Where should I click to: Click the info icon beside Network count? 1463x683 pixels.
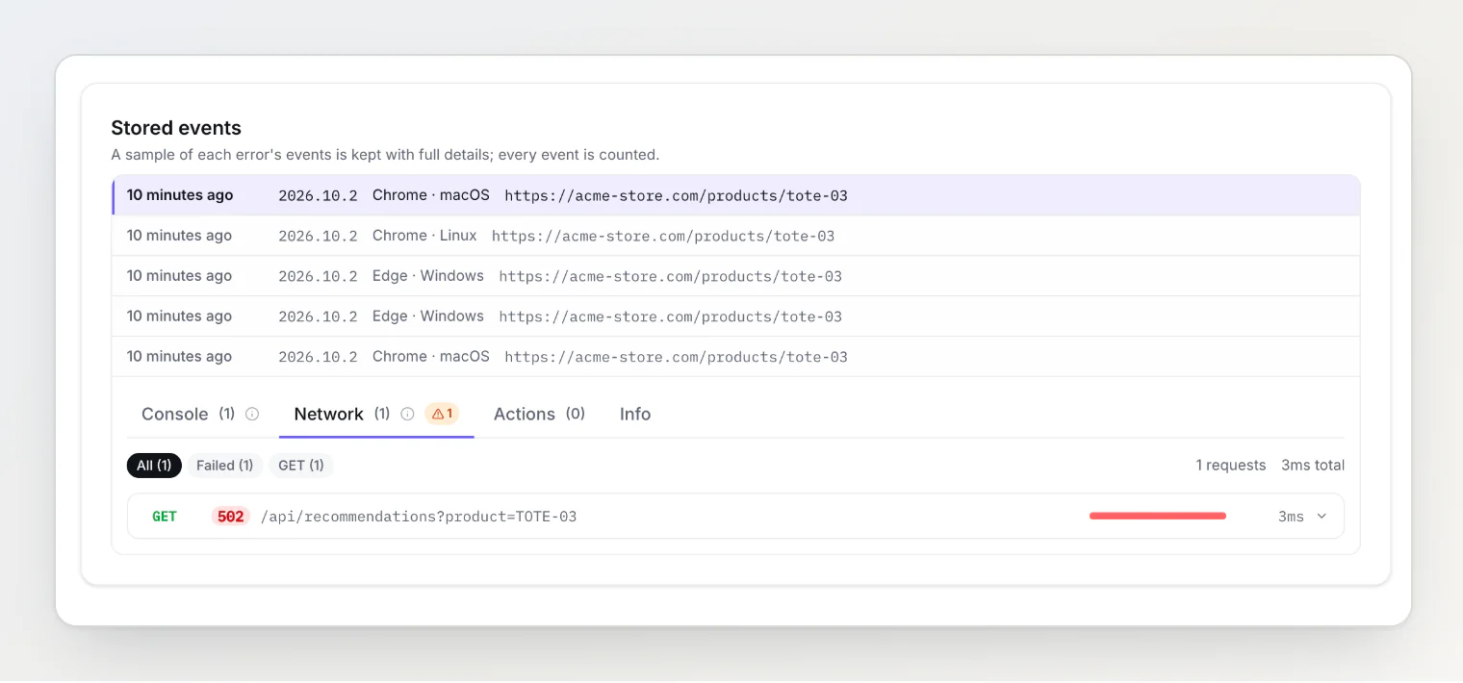click(407, 414)
